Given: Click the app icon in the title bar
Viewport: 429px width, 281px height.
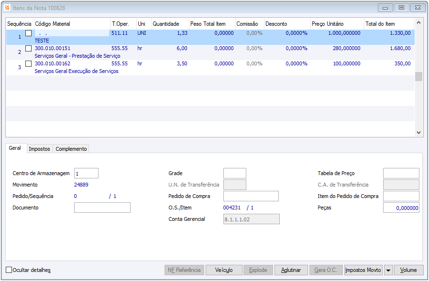Looking at the screenshot, I should 7,8.
